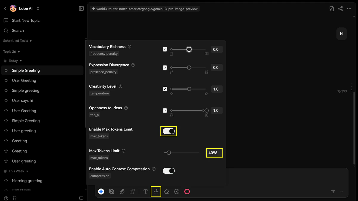This screenshot has height=201, width=358.
Task: Click the help icon next to Vocabulary Richness
Action: 129,47
